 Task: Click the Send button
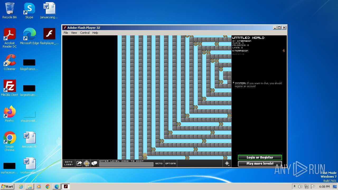(x=159, y=163)
